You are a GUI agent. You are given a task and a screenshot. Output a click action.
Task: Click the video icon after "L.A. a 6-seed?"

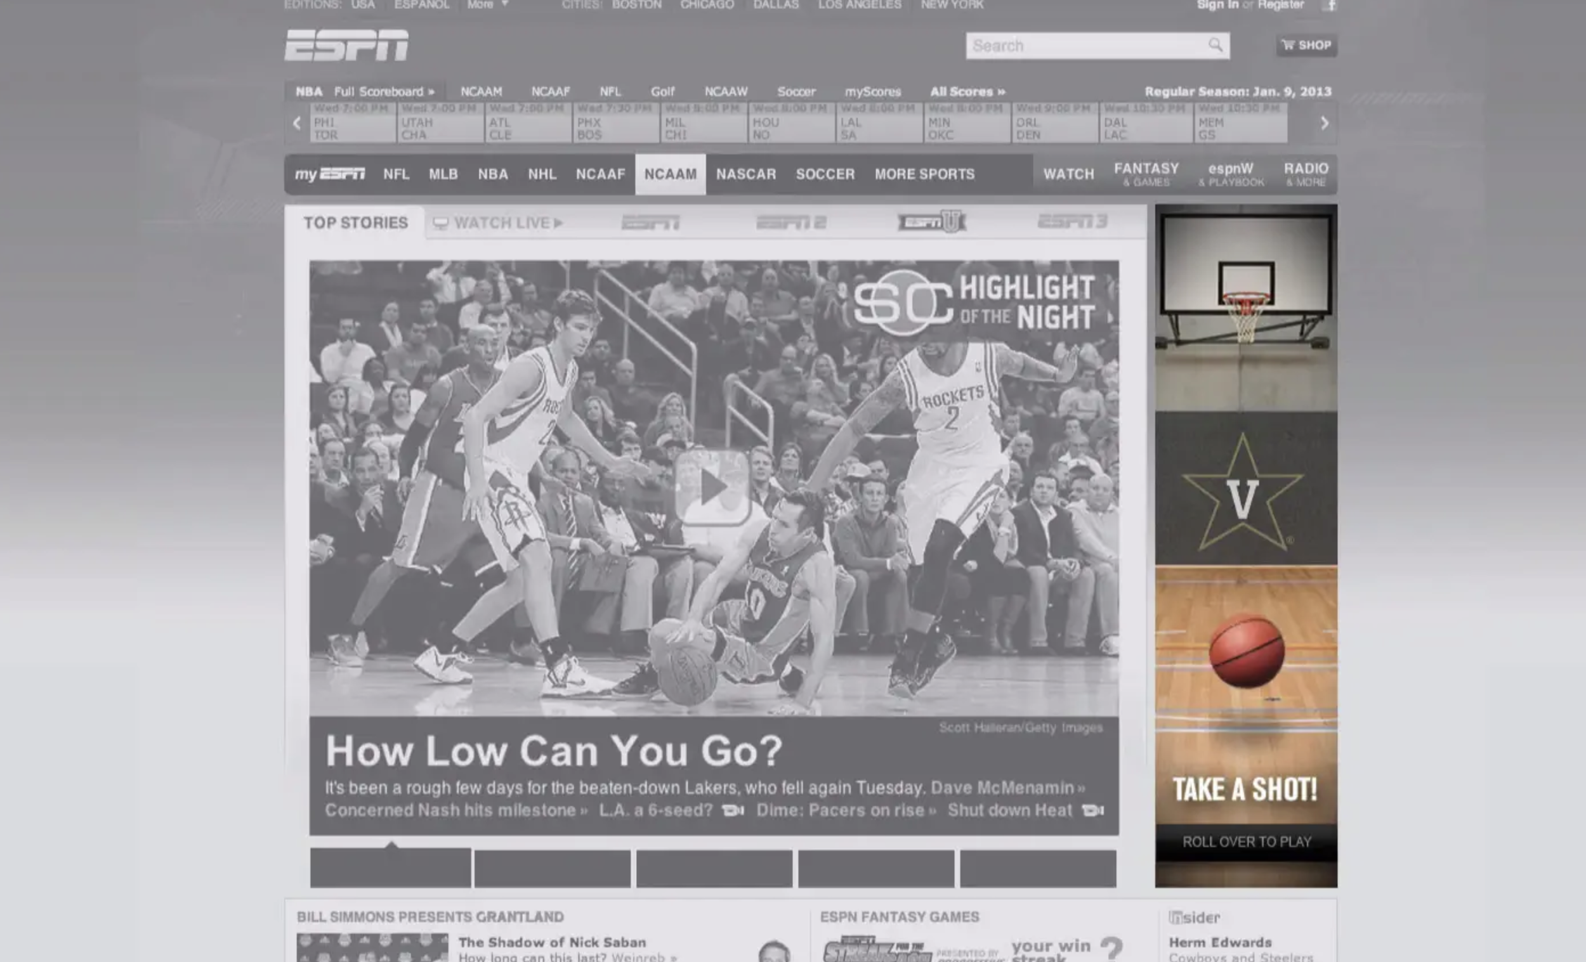733,810
